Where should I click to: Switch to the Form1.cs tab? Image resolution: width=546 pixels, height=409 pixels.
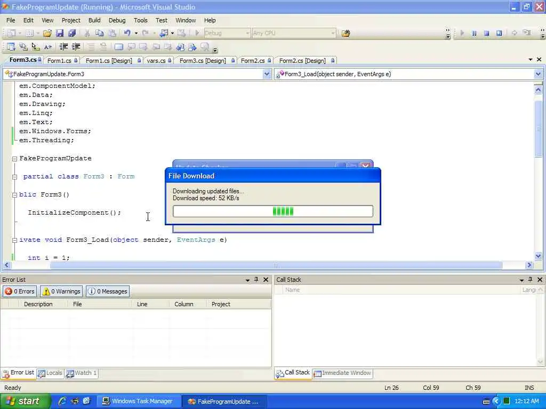(62, 61)
